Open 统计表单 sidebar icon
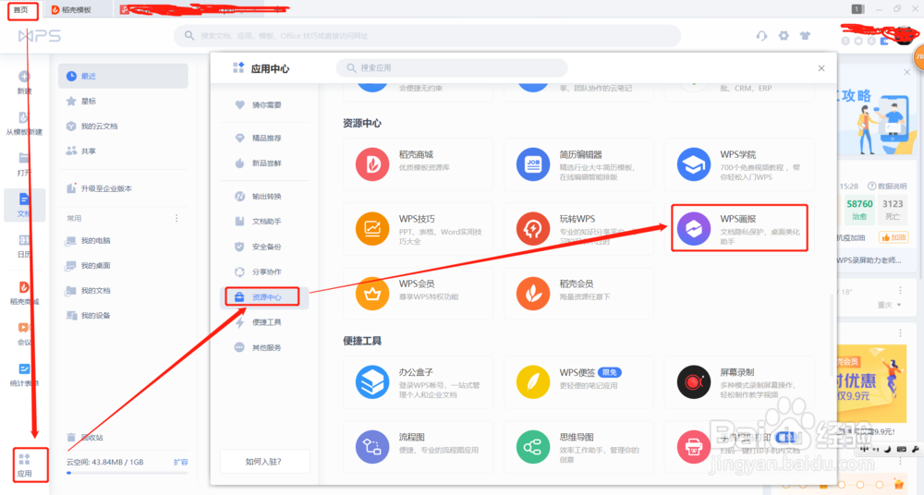Screen dimensions: 924x495 click(24, 375)
